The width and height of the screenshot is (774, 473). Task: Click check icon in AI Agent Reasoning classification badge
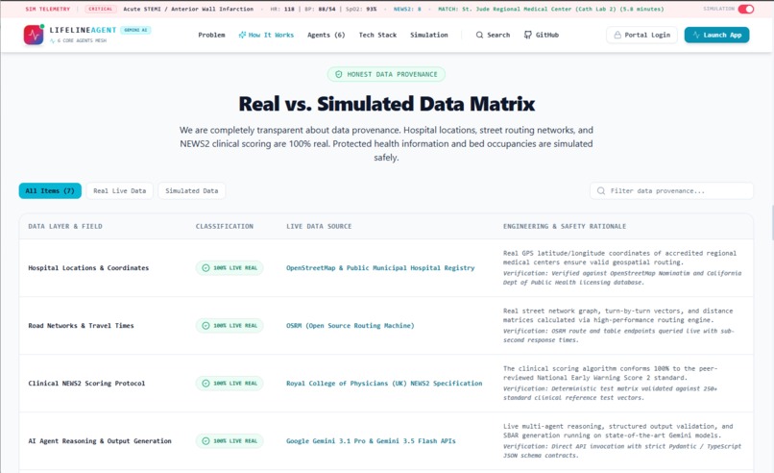pos(206,441)
